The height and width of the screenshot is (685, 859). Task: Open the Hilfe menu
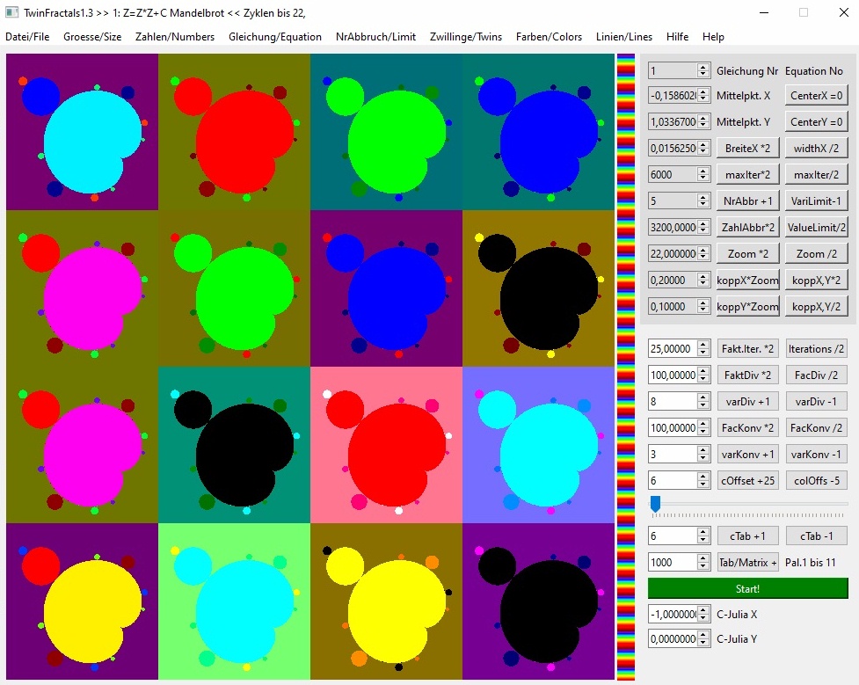pyautogui.click(x=677, y=37)
